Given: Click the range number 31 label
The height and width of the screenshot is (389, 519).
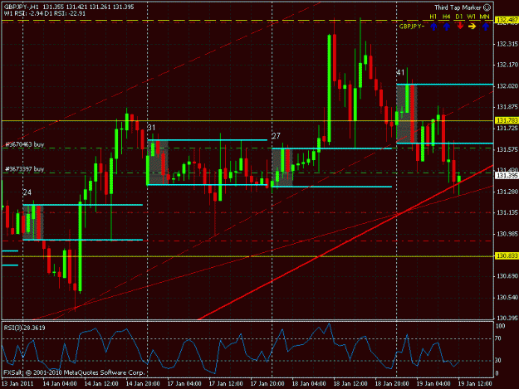Looking at the screenshot, I should (151, 128).
